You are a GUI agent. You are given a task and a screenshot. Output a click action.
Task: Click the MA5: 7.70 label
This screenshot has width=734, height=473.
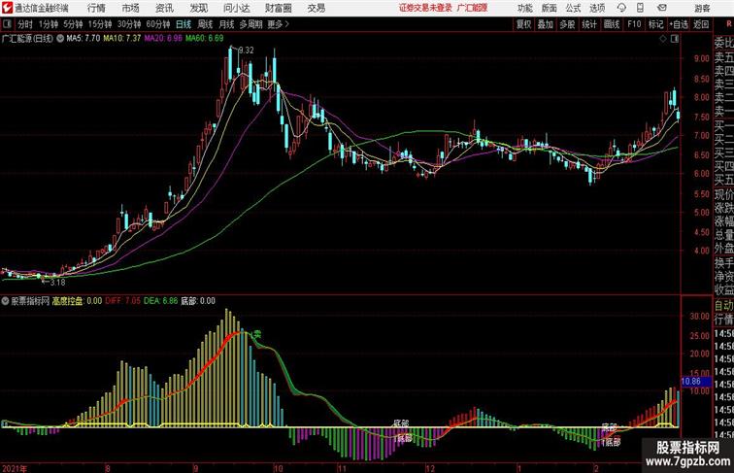click(x=83, y=39)
